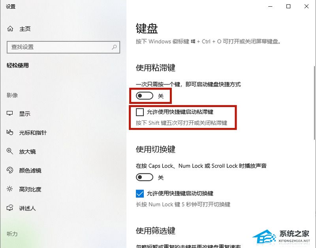Open 光标和指针 pointer icon

pos(9,132)
